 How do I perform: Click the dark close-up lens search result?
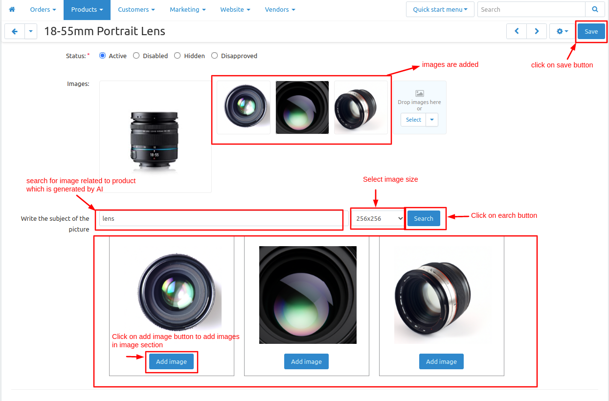coord(308,295)
